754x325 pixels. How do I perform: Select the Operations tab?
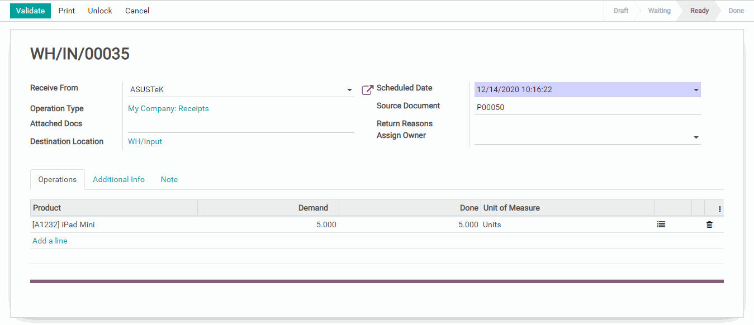click(58, 179)
